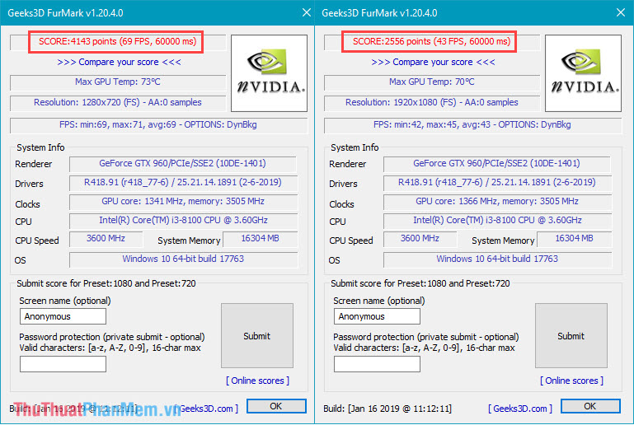The height and width of the screenshot is (425, 634).
Task: Click OK button in left FurMark window
Action: click(x=276, y=406)
